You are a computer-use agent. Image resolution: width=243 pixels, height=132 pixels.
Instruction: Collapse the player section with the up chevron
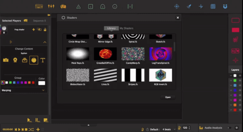click(45, 42)
